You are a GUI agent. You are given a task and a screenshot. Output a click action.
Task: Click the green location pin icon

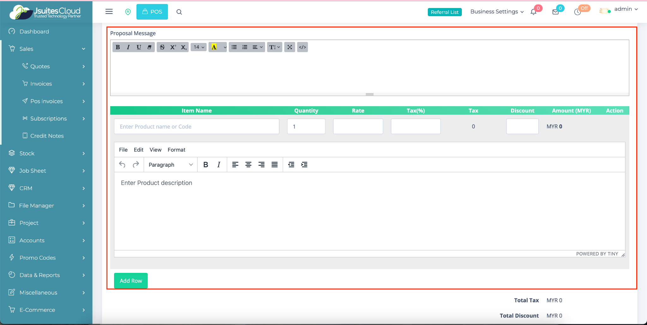tap(128, 12)
